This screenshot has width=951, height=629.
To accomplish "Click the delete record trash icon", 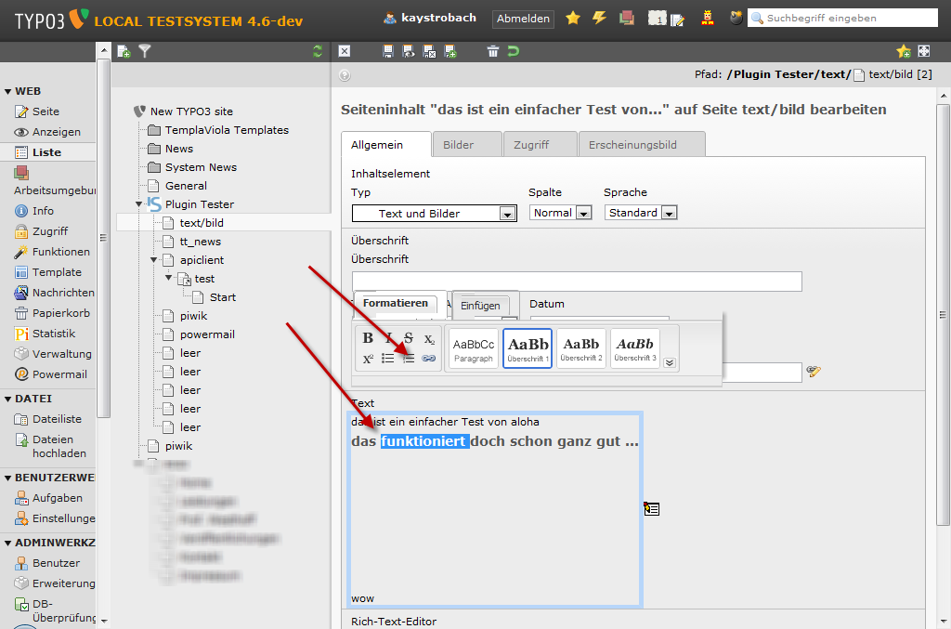I will click(x=492, y=52).
